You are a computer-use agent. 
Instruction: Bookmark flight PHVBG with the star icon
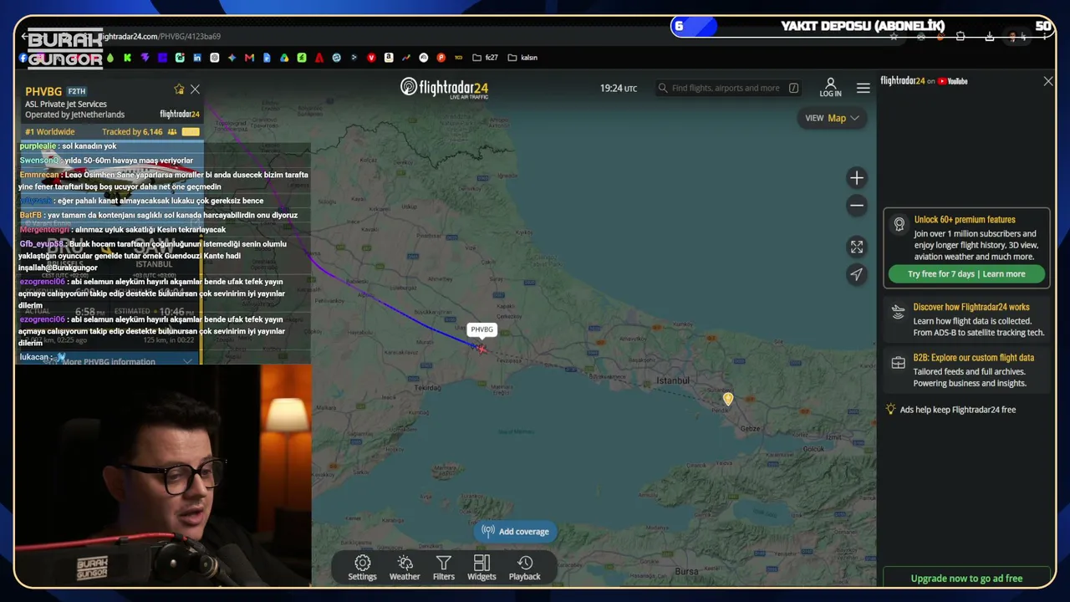[179, 89]
